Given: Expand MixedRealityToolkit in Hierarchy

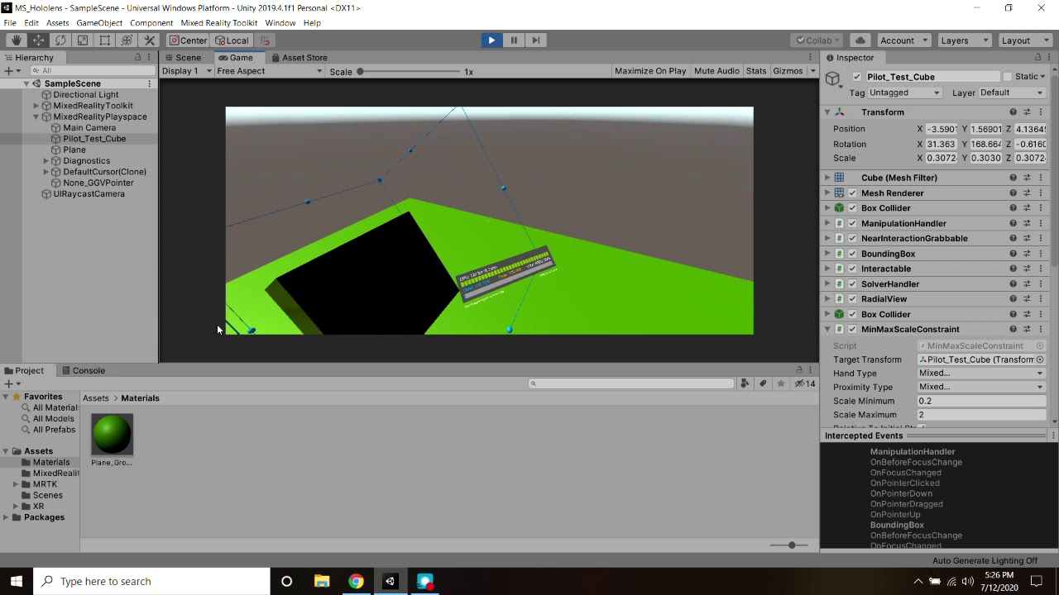Looking at the screenshot, I should click(x=36, y=106).
